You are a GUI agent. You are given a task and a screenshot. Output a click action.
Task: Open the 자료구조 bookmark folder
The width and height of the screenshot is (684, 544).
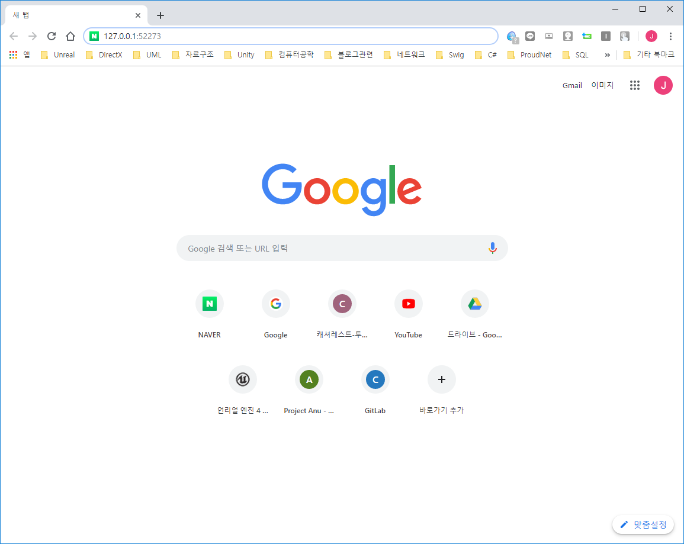[193, 55]
